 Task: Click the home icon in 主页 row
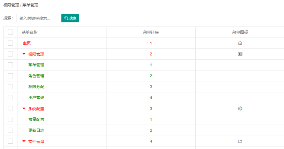click(x=240, y=43)
